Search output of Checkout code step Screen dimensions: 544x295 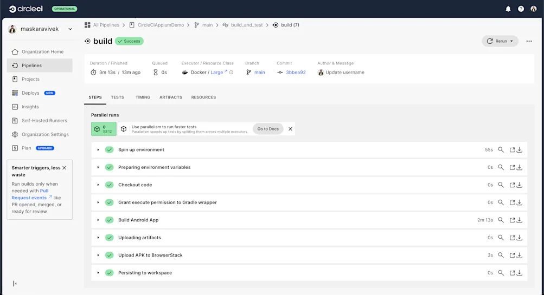(x=501, y=185)
